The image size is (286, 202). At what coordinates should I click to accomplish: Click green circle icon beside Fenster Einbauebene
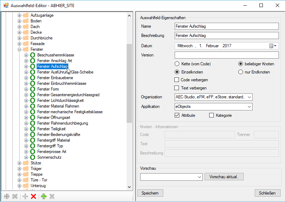32,78
